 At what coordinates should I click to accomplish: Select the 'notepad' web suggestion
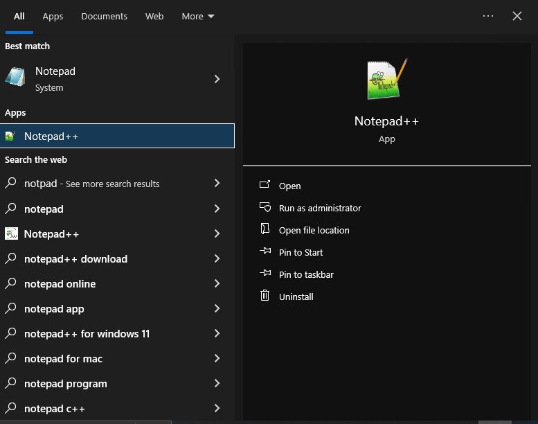click(x=44, y=209)
